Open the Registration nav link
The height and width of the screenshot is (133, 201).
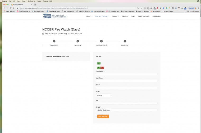pyautogui.click(x=156, y=16)
